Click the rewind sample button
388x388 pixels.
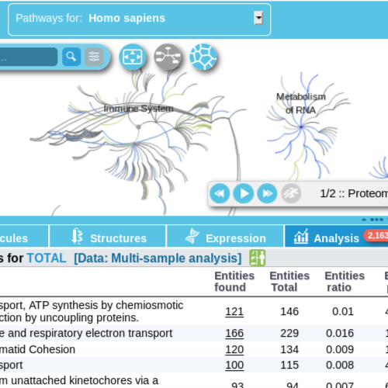tap(220, 193)
